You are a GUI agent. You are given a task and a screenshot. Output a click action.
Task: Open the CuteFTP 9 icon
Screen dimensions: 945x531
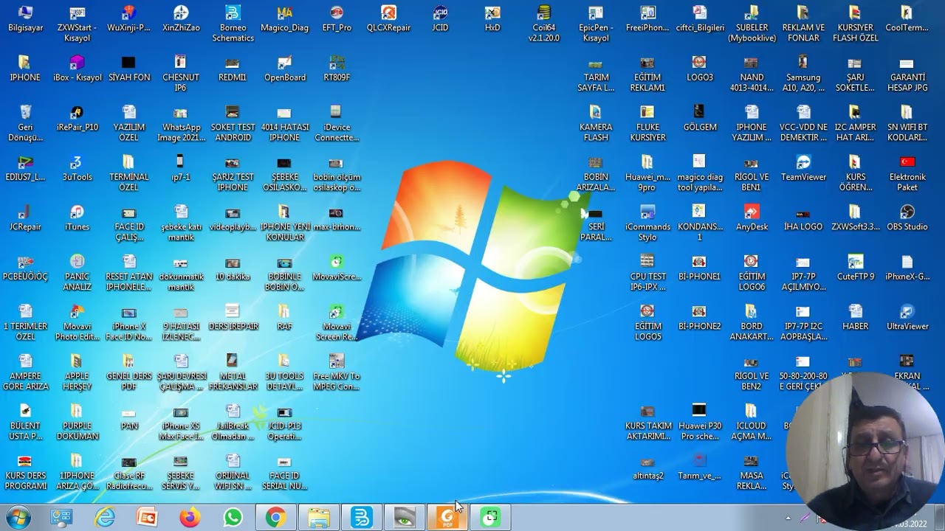(855, 268)
